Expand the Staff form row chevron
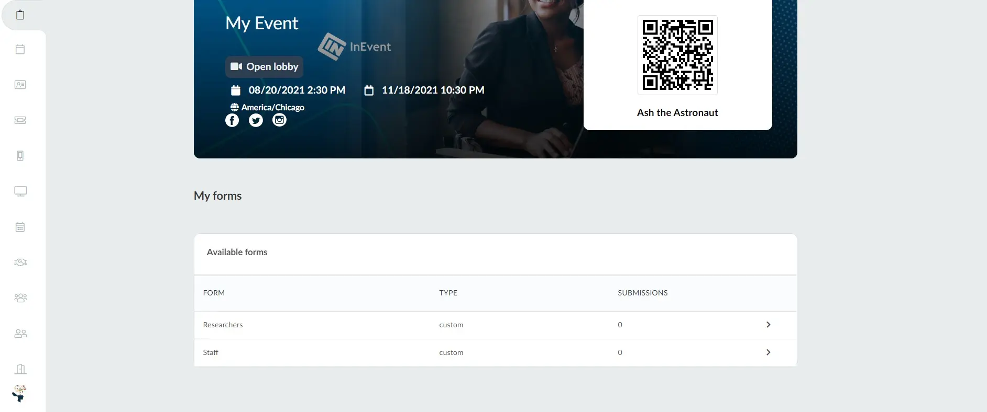The height and width of the screenshot is (412, 987). [x=768, y=352]
